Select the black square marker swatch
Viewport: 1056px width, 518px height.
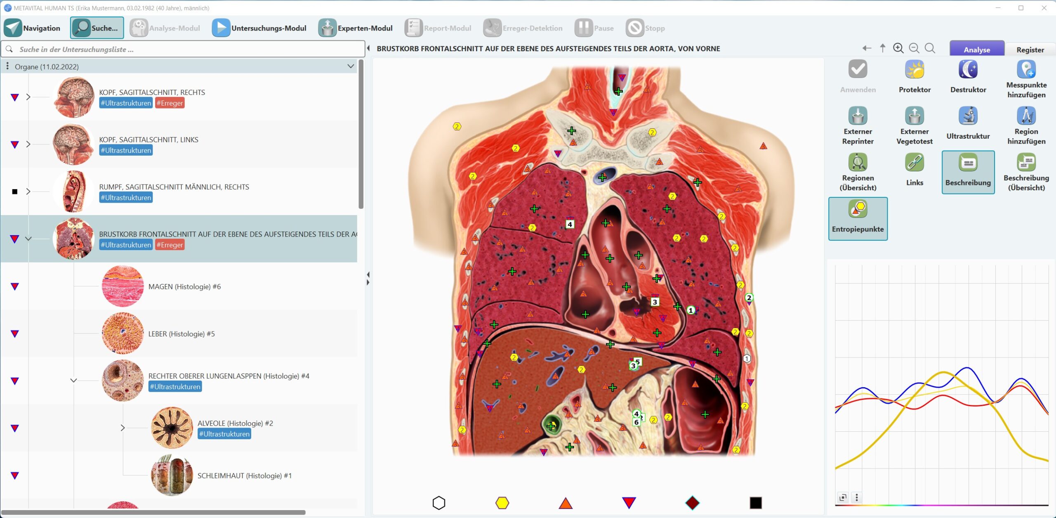[755, 503]
